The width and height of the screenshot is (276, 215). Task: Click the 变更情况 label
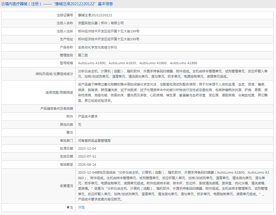point(66,186)
